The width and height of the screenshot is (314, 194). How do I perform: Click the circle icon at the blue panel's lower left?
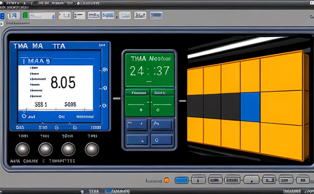point(24,116)
